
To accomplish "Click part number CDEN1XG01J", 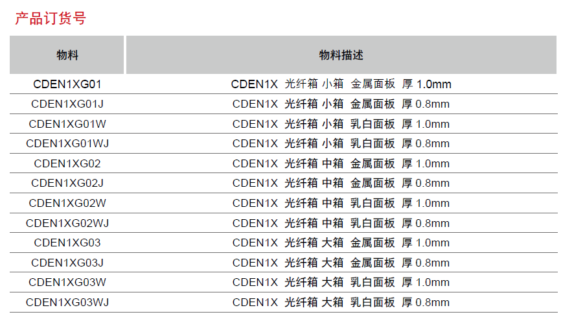I will click(x=67, y=104).
